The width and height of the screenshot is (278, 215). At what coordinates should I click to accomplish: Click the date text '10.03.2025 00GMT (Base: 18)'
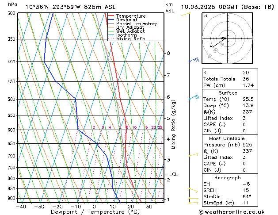pyautogui.click(x=227, y=7)
